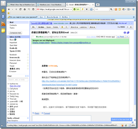Viewport: 138px width, 129px height.
Task: Click the yellow note toolbar icon
Action: pyautogui.click(x=120, y=9)
